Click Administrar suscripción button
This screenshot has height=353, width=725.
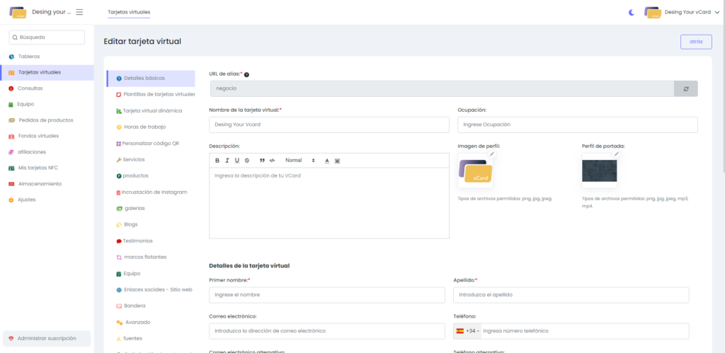(x=47, y=339)
